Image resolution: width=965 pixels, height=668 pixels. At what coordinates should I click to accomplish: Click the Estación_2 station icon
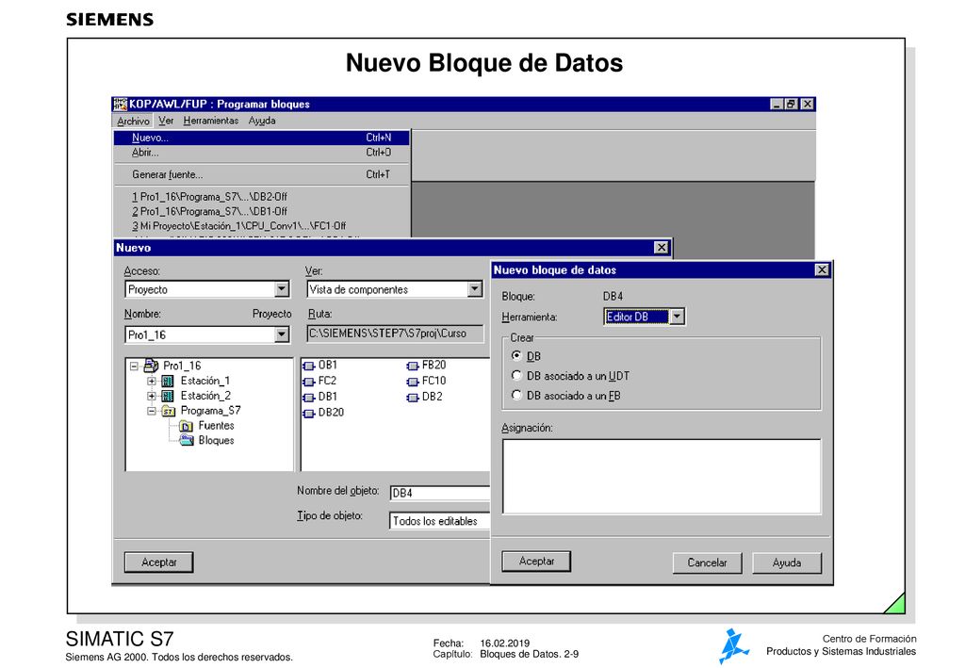point(168,396)
